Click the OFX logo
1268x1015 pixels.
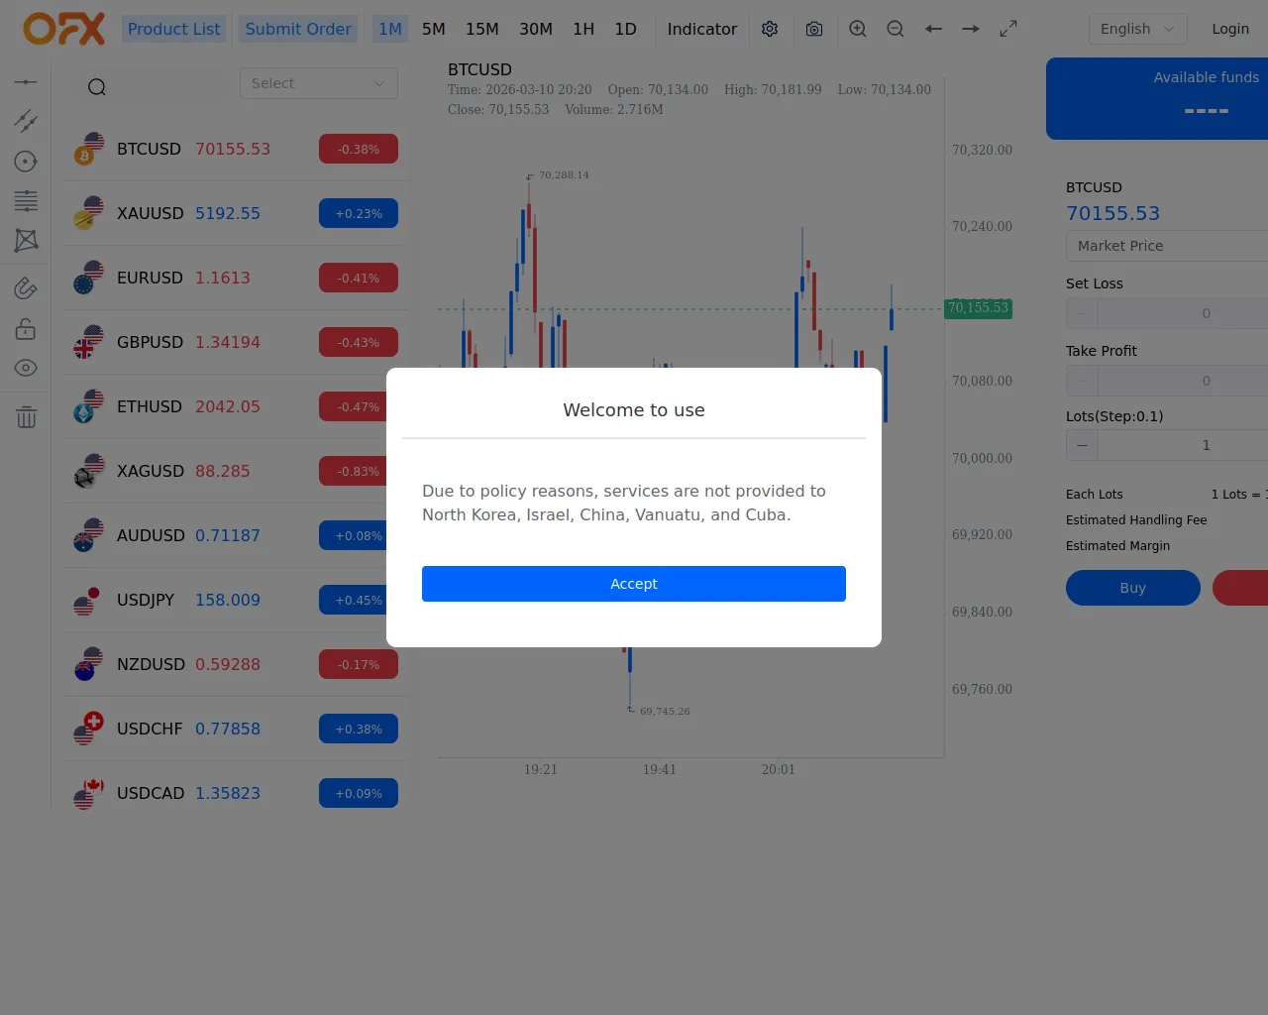[64, 29]
